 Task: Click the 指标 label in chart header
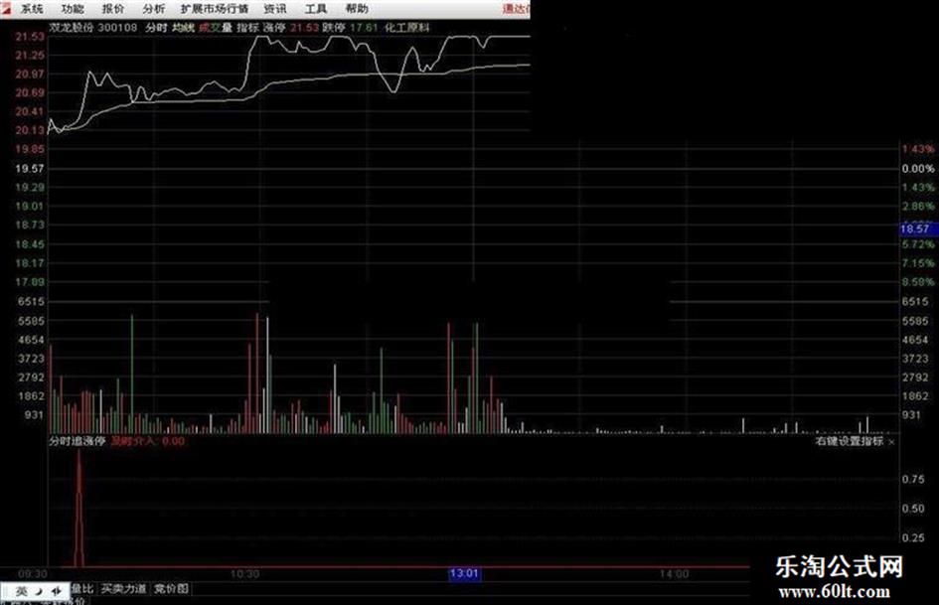(x=248, y=28)
